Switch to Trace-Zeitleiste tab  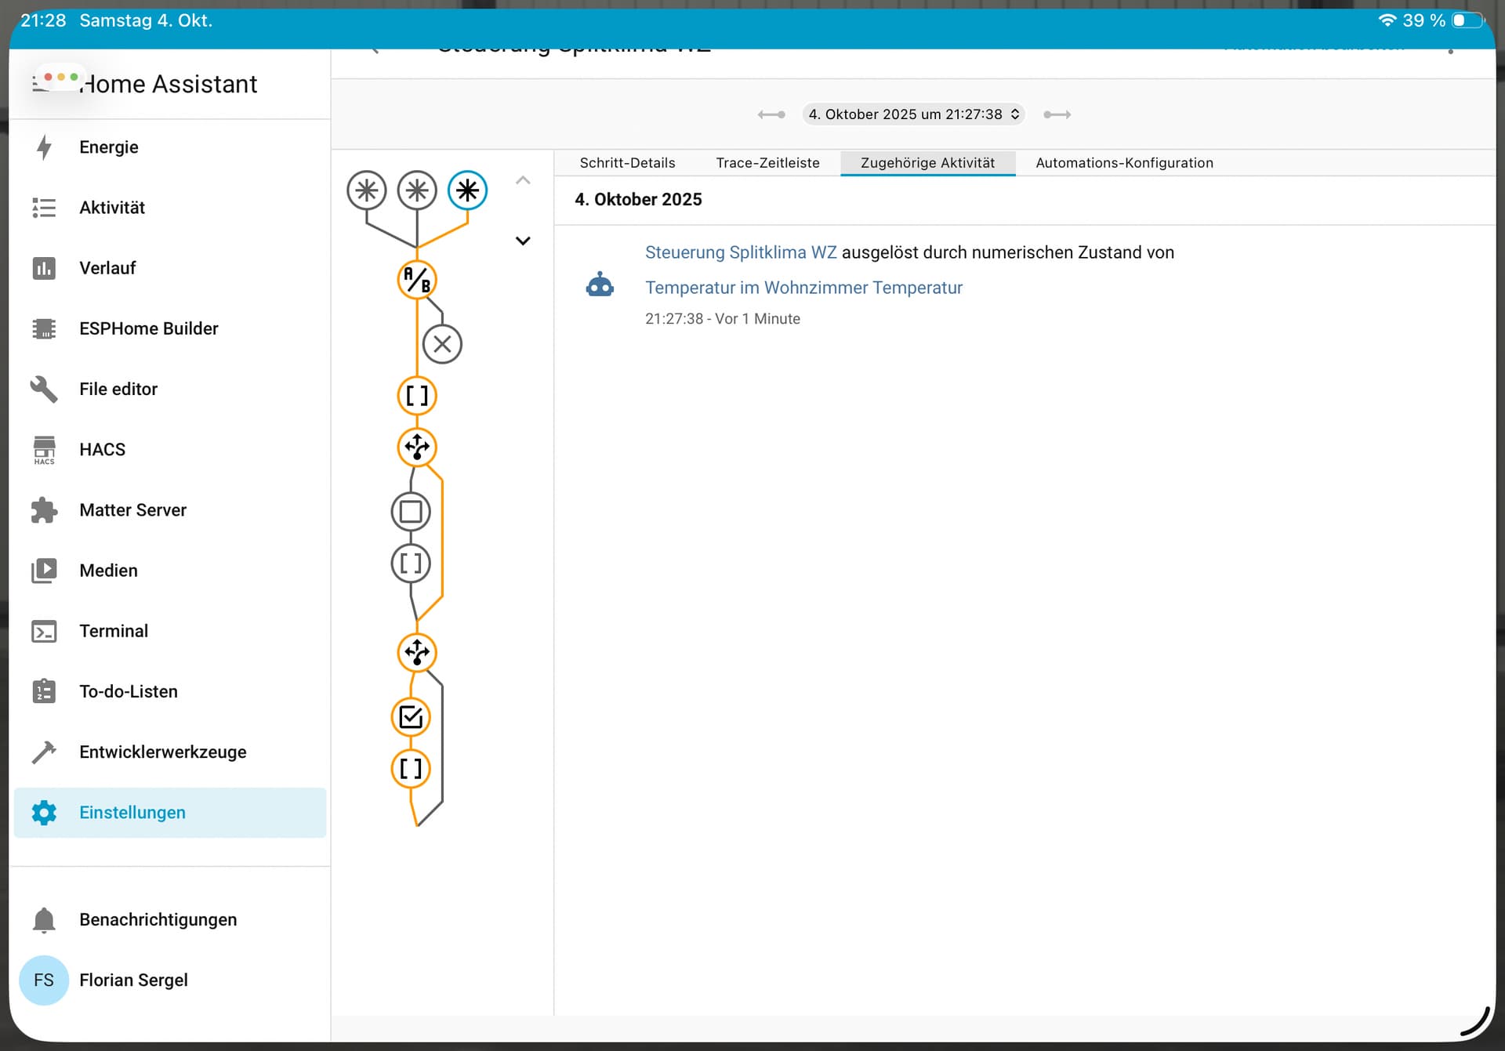click(x=767, y=163)
